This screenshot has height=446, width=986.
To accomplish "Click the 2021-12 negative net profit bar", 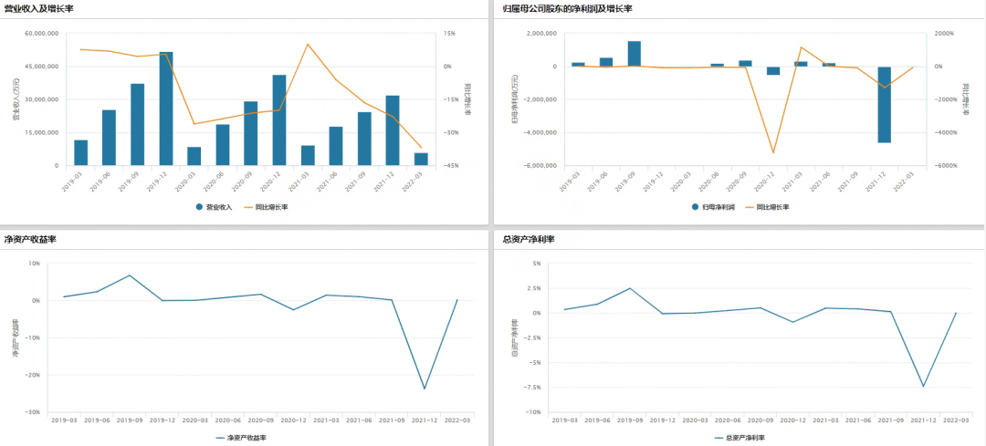I will point(884,105).
